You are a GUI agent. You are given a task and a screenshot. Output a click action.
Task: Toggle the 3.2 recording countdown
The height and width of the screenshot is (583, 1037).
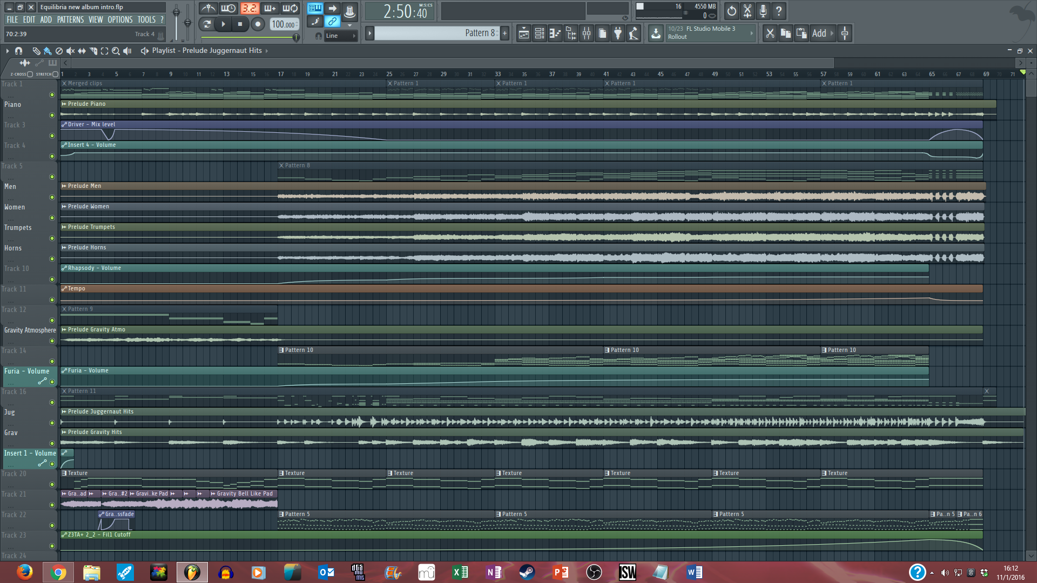click(x=249, y=9)
